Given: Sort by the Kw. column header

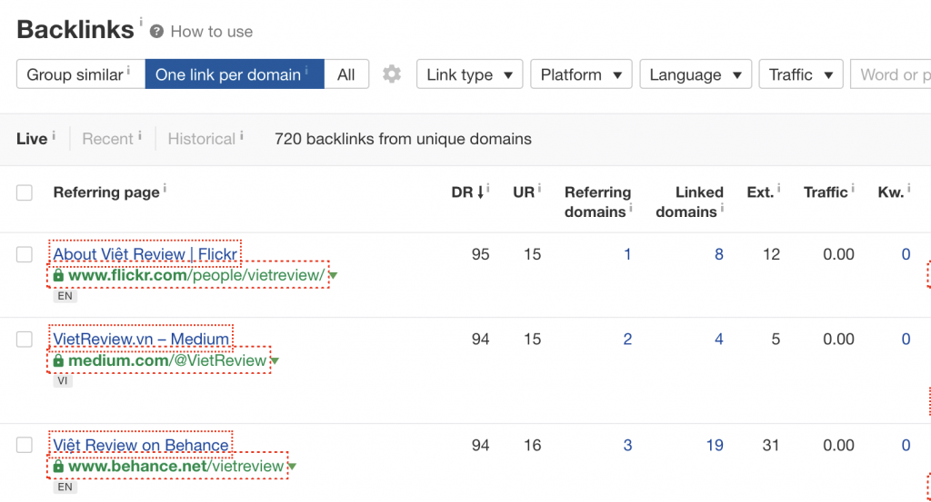Looking at the screenshot, I should [x=891, y=192].
